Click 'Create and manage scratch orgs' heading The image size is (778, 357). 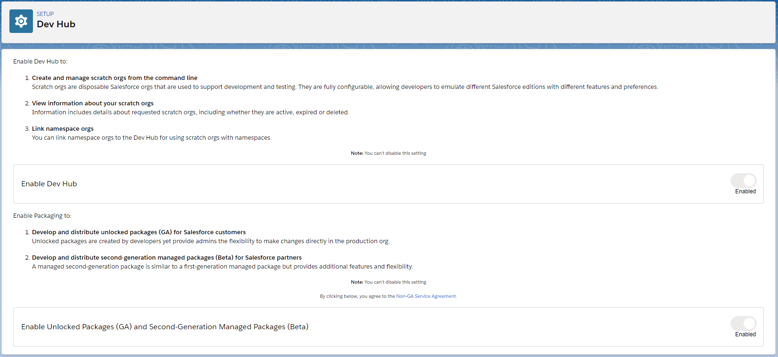115,78
